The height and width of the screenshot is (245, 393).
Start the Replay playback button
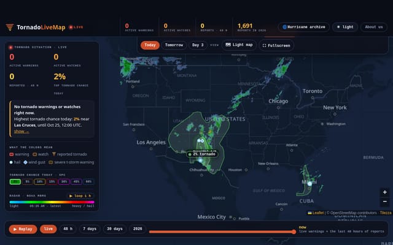pyautogui.click(x=23, y=229)
